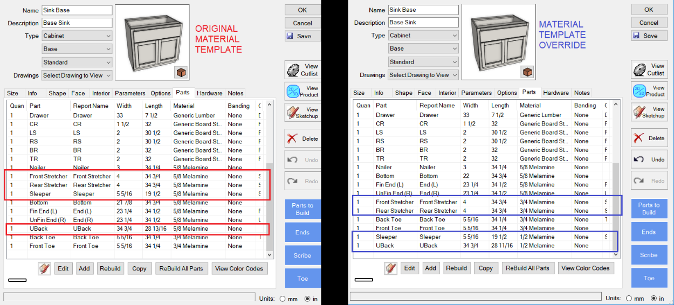Image resolution: width=674 pixels, height=305 pixels.
Task: Switch to Hardware tab in left dialog
Action: [x=209, y=93]
